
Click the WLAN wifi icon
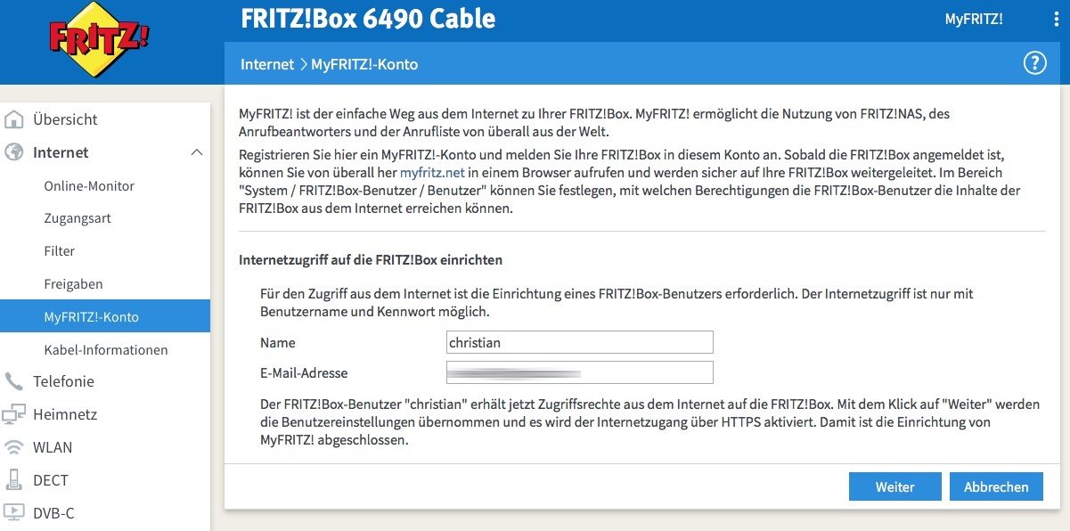[x=13, y=447]
